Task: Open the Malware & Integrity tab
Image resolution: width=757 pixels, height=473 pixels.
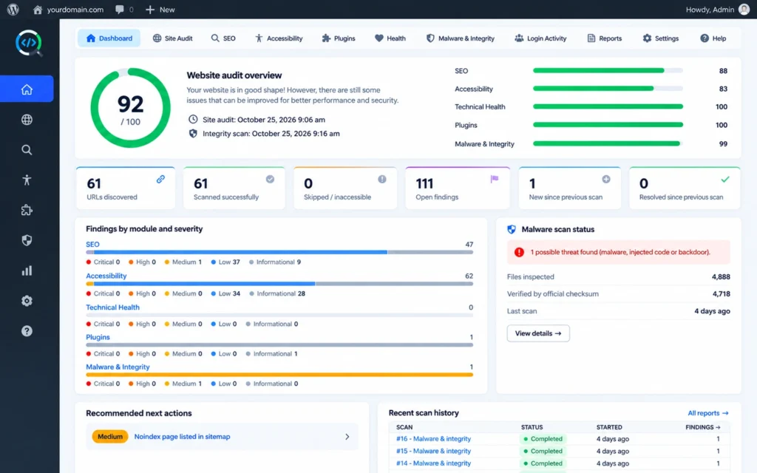Action: (460, 38)
